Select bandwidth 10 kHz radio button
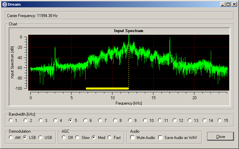The height and width of the screenshot is (149, 239). point(145,120)
